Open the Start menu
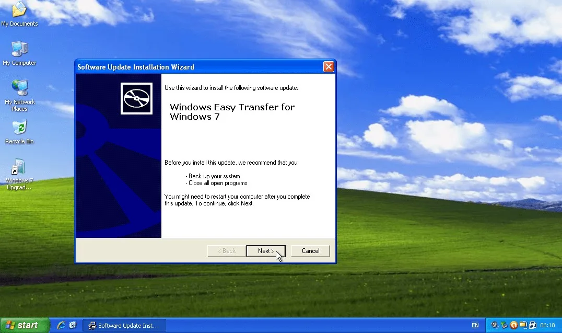Viewport: 562px width, 333px height. click(x=25, y=325)
